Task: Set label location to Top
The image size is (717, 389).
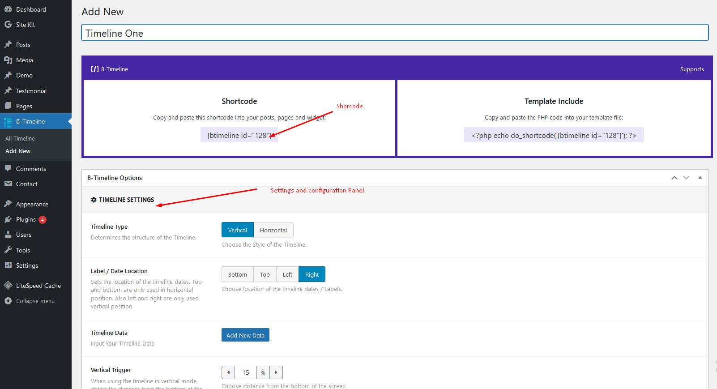Action: [x=265, y=274]
